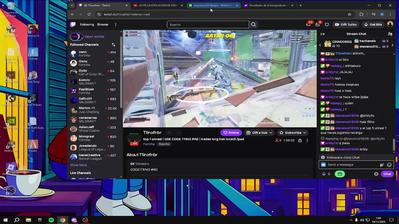This screenshot has width=399, height=224.
Task: Collapse the Stream Chat panel arrow
Action: pos(323,34)
